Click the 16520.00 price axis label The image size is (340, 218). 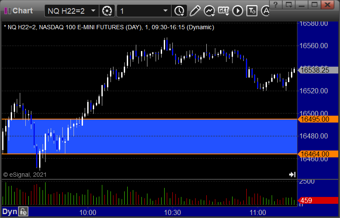pos(313,91)
